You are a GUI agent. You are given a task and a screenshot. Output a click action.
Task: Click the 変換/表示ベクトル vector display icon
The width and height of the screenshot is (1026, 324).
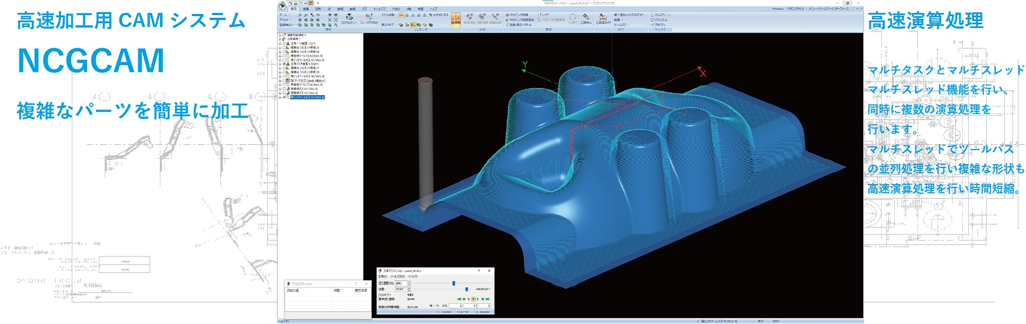point(518,25)
